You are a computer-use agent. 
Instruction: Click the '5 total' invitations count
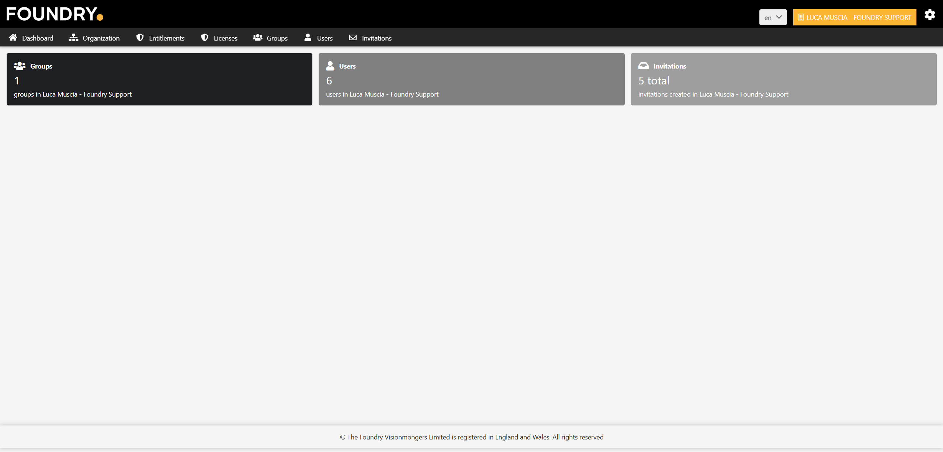tap(654, 81)
